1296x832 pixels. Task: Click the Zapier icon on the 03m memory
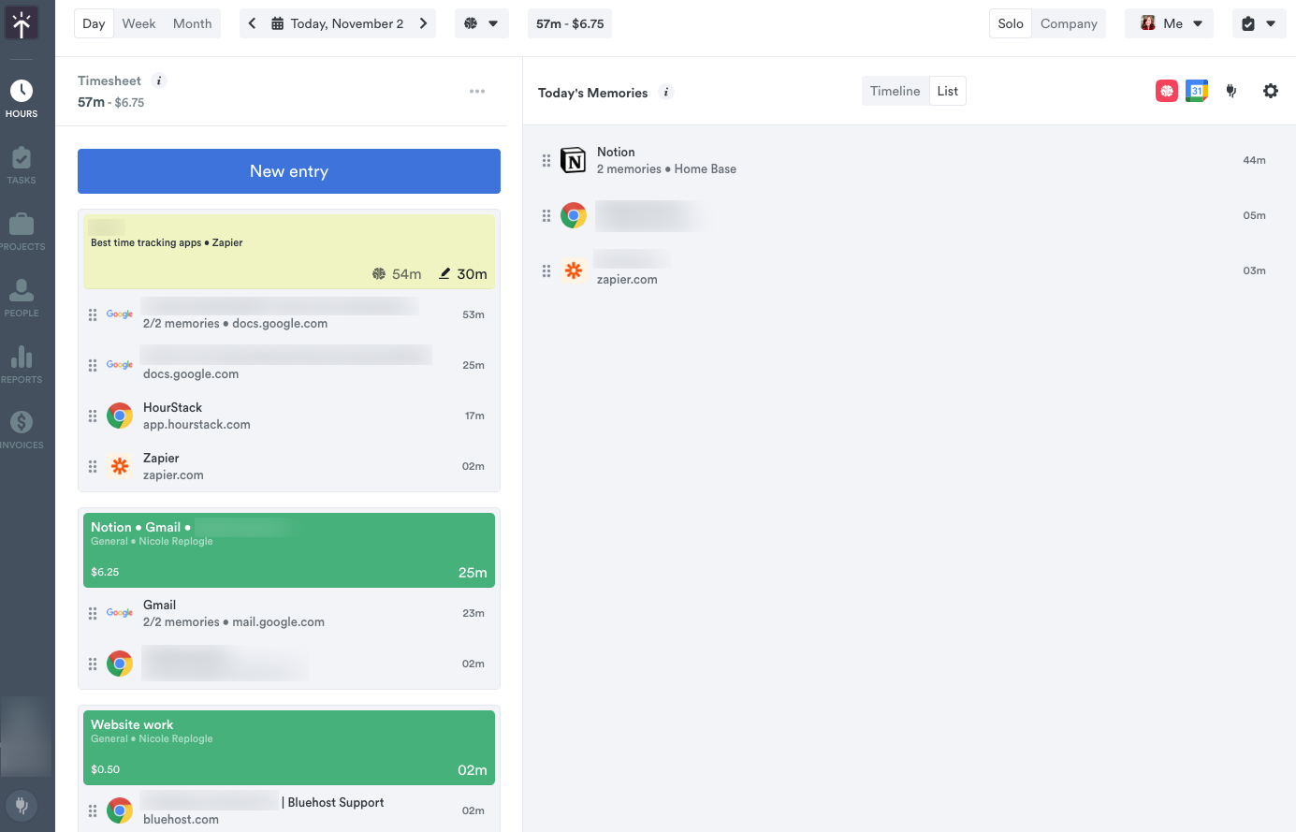point(574,270)
